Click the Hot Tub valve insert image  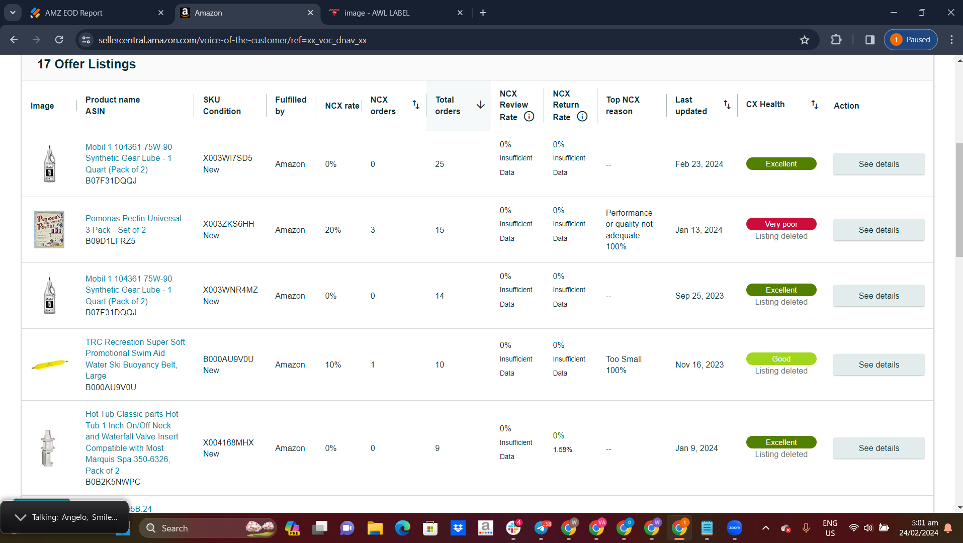[x=48, y=448]
